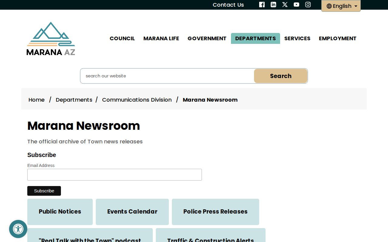
Task: Click the Search button
Action: coord(281,76)
